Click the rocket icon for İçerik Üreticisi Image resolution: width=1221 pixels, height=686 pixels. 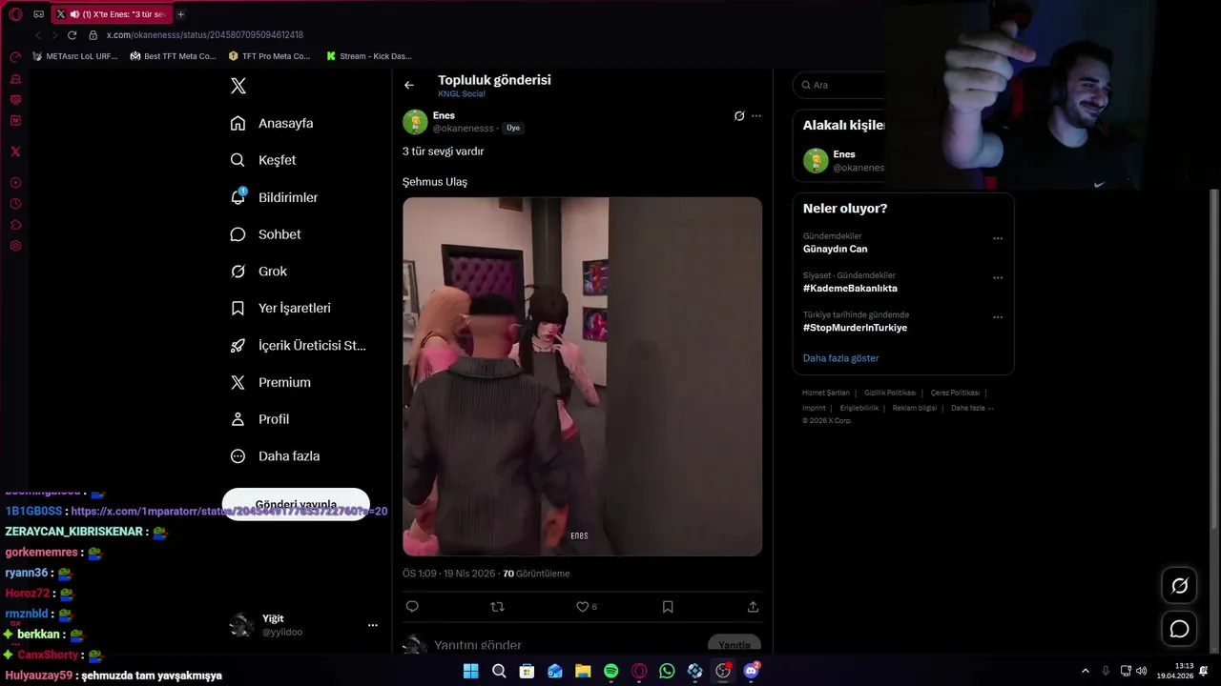[x=238, y=346]
